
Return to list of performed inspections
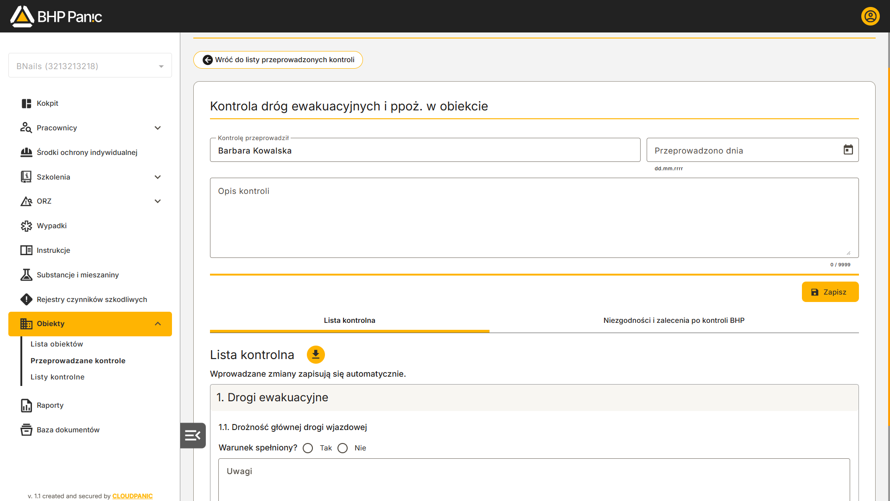click(x=278, y=60)
